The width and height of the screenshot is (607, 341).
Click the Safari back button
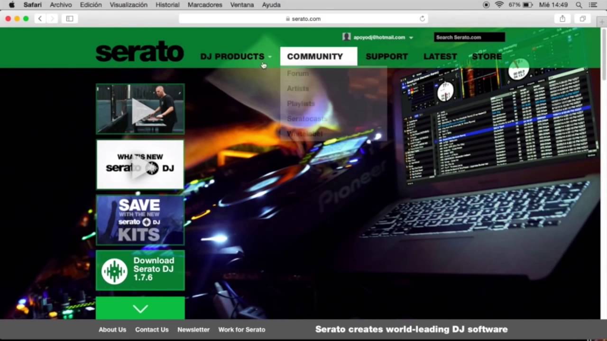40,18
